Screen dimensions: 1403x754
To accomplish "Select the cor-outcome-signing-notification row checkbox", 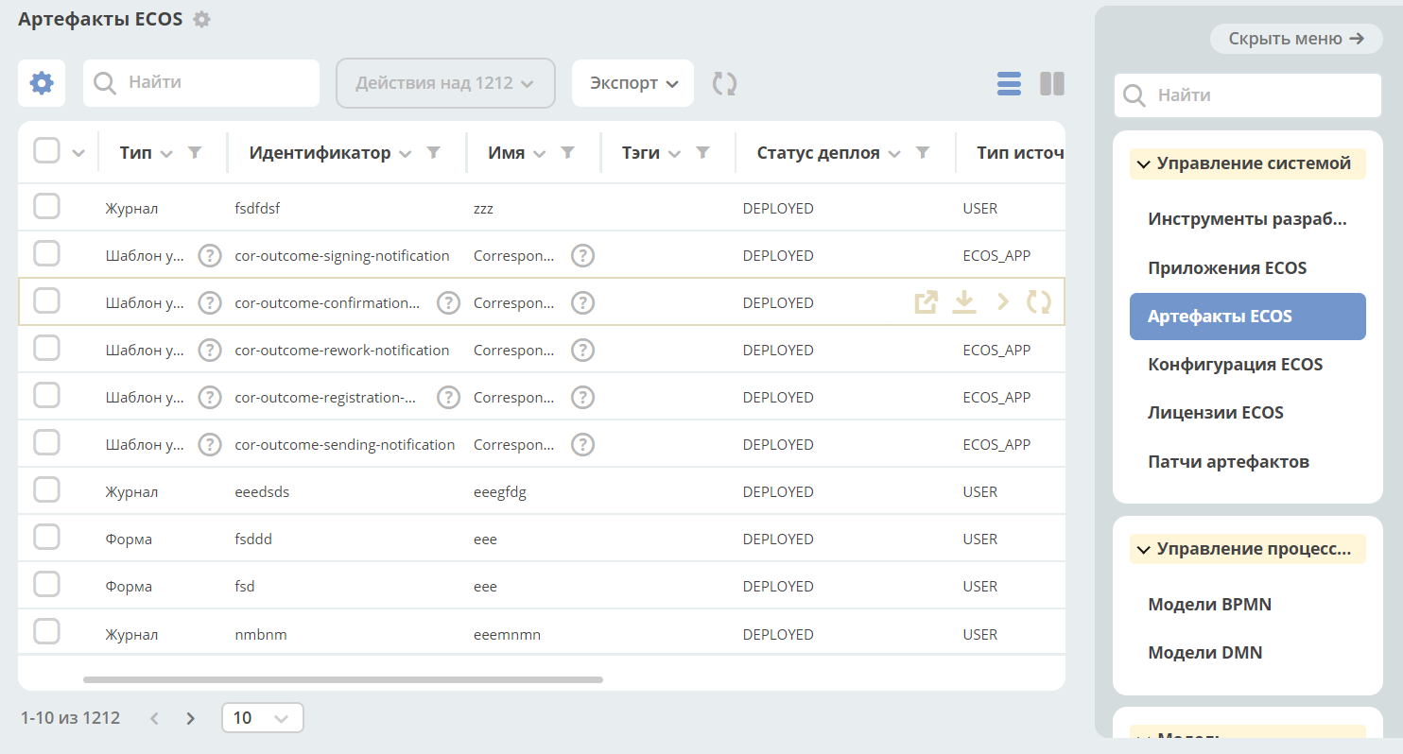I will 47,253.
